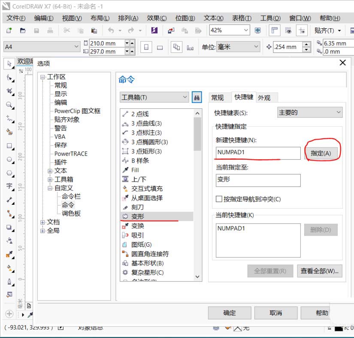Expand the 全局 tree node
Viewport: 354px width, 338px height.
tap(42, 231)
